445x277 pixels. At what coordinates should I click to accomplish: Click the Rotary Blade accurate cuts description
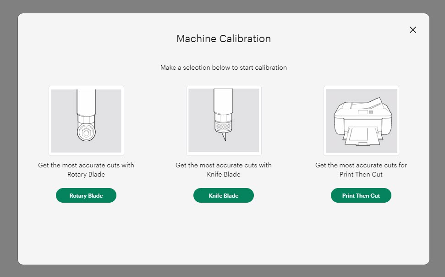coord(86,170)
